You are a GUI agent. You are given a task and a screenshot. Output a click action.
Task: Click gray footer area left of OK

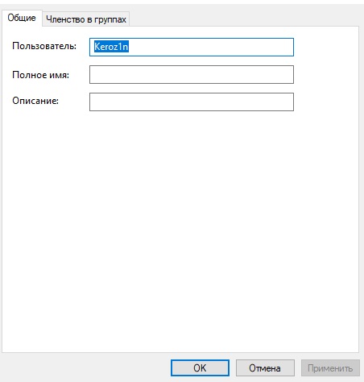(86, 368)
